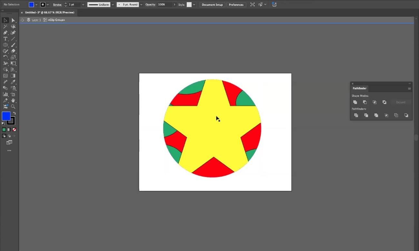
Task: Click Minus Back in Pathfinders row
Action: point(406,115)
